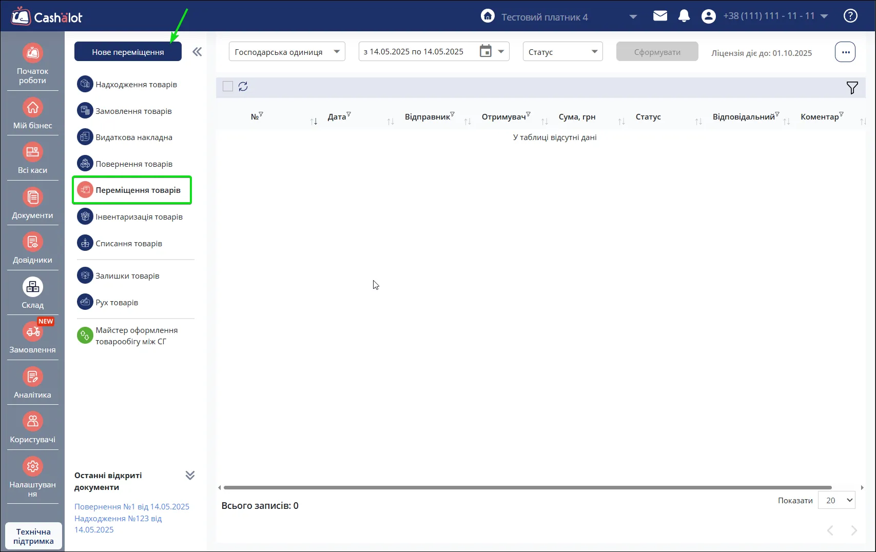The width and height of the screenshot is (876, 552).
Task: Tick the select-all checkbox above table
Action: (x=228, y=87)
